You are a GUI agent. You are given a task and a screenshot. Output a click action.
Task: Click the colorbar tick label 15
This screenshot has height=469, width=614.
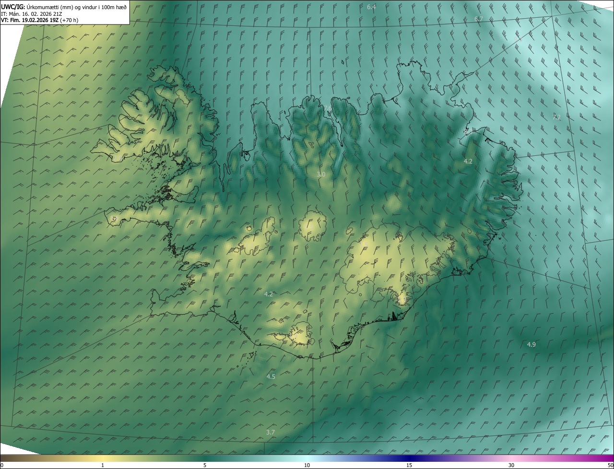pyautogui.click(x=409, y=466)
